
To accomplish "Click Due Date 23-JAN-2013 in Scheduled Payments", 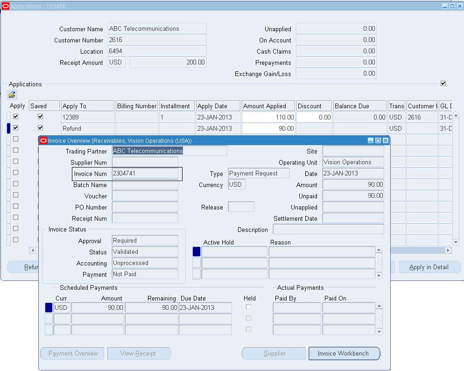I will click(x=205, y=308).
